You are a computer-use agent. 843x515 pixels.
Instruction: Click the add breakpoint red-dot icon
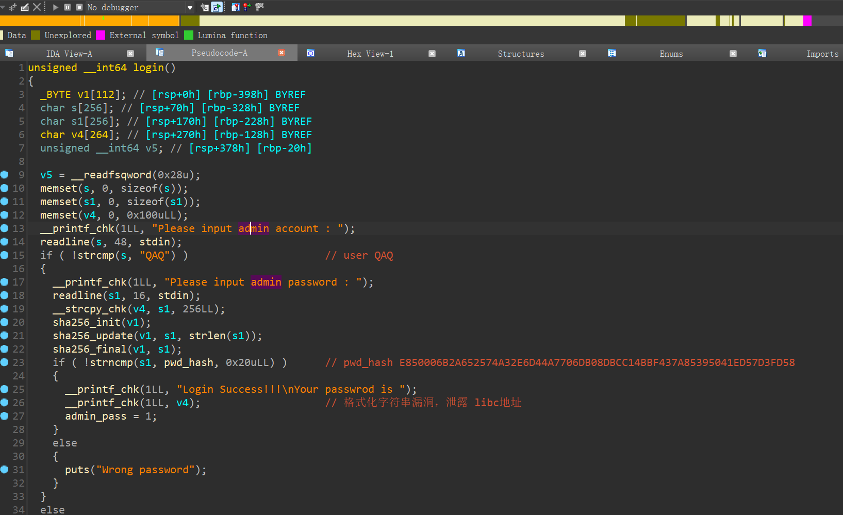(x=247, y=7)
